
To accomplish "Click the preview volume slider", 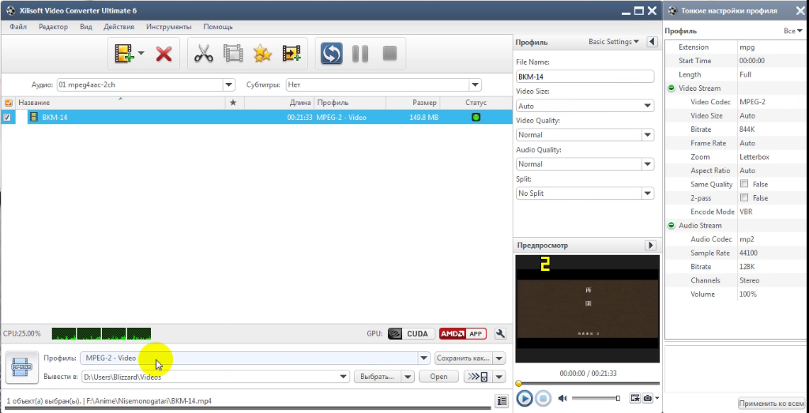I will [x=596, y=398].
